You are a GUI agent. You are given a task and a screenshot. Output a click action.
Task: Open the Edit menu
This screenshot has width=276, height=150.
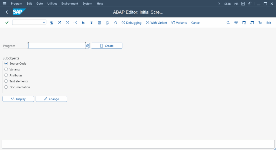(29, 4)
